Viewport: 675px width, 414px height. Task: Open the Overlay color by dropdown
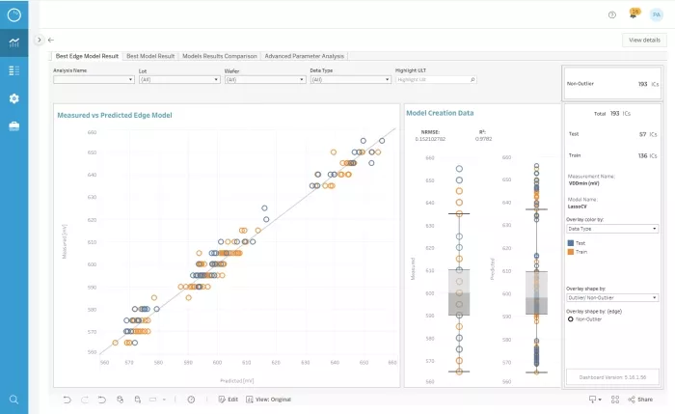coord(612,229)
